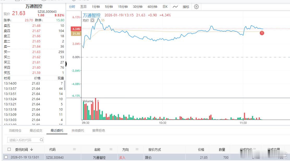Collapse the order book panel arrow

coord(66,64)
